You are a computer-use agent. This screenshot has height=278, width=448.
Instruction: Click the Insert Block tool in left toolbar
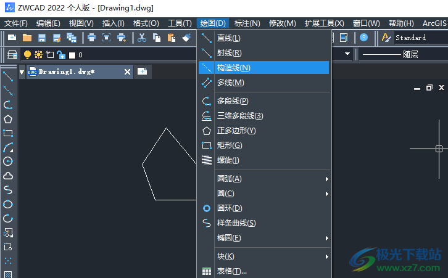[8, 232]
